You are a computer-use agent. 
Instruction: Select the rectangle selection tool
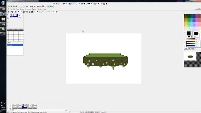59,4
